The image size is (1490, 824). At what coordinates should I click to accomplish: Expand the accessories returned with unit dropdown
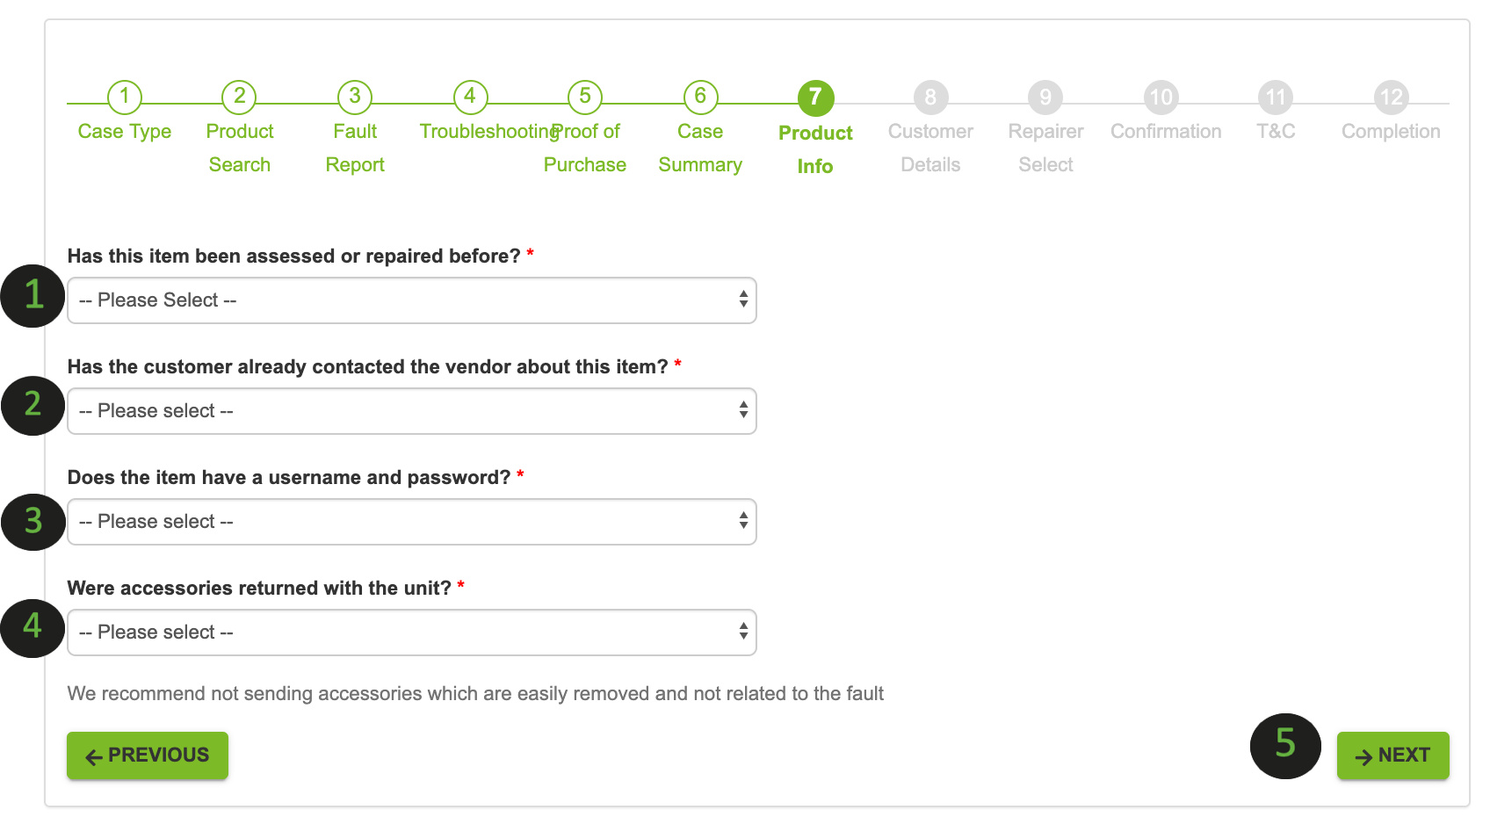(x=412, y=632)
